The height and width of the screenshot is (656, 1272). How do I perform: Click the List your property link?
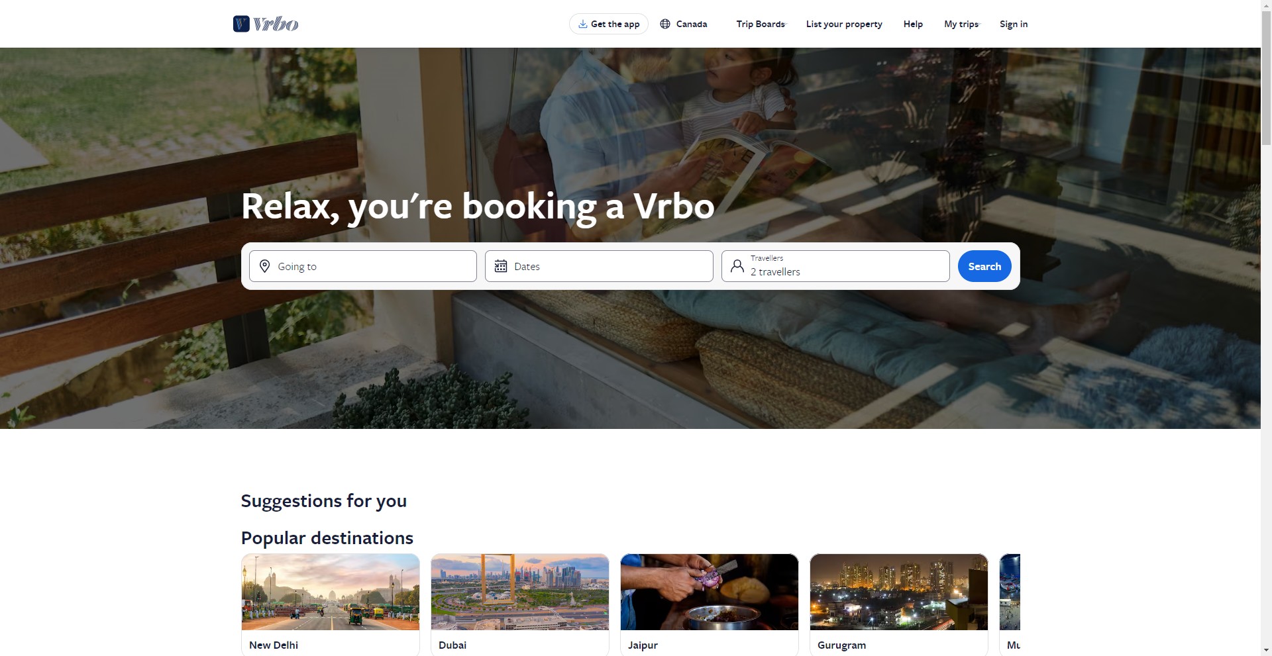pyautogui.click(x=844, y=24)
